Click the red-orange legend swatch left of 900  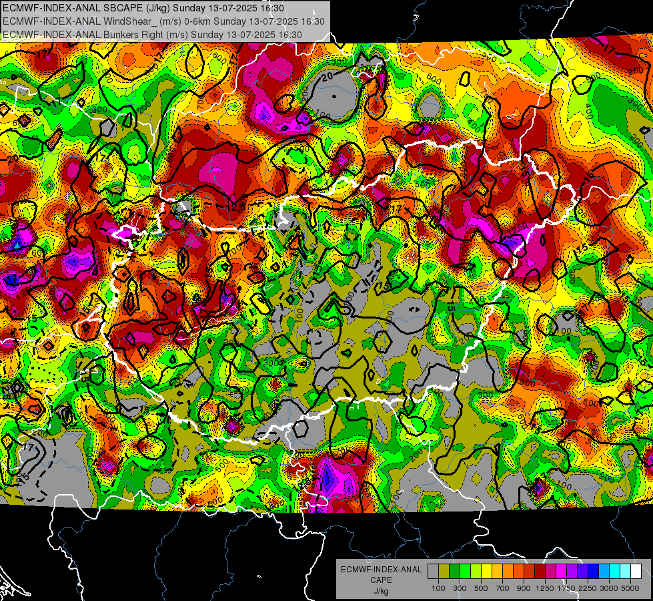point(518,571)
